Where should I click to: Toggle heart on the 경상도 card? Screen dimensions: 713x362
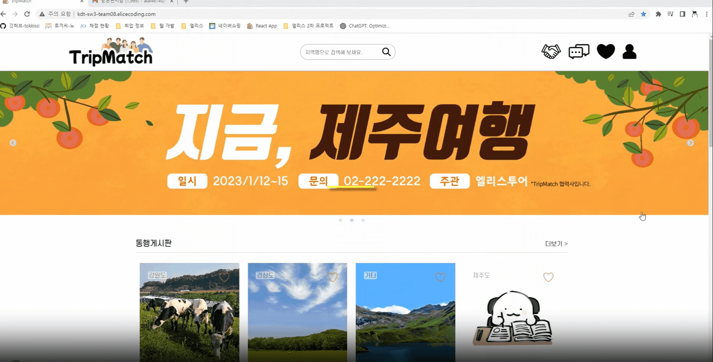click(332, 277)
